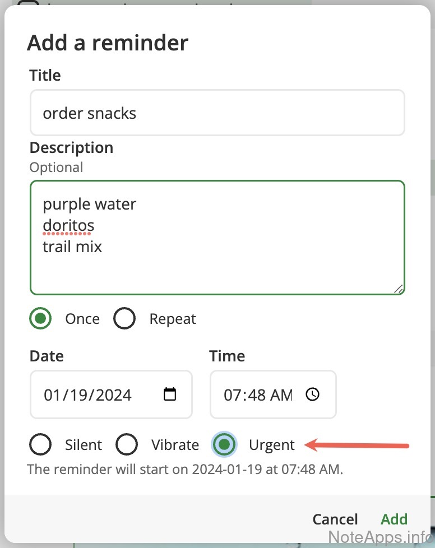Click the clock icon in Time field
The image size is (435, 548).
(313, 394)
